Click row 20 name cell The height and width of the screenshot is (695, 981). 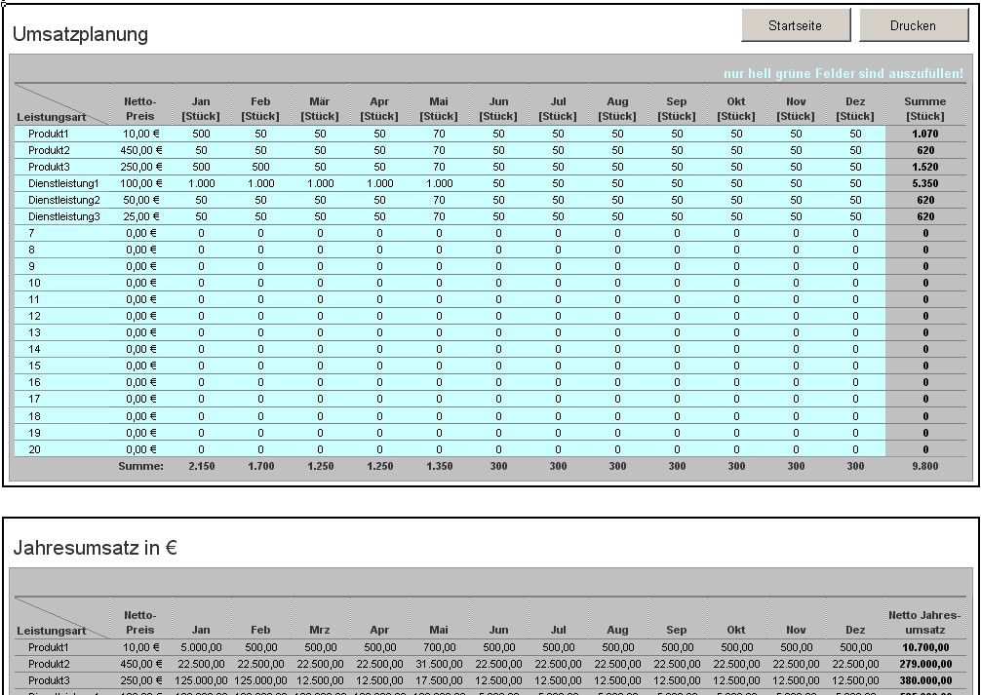point(62,449)
